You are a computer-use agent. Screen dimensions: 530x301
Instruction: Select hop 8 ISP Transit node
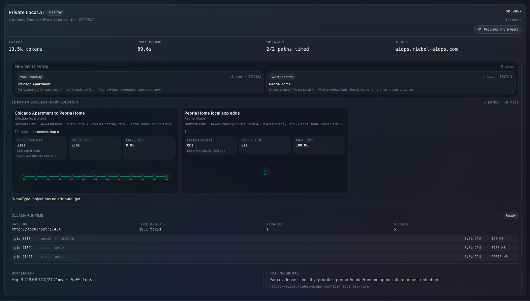(107, 176)
